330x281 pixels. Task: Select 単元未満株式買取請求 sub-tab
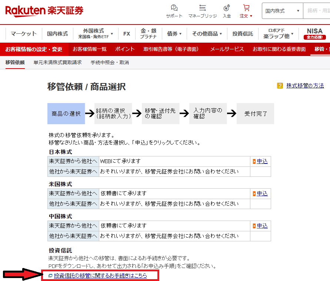pyautogui.click(x=57, y=63)
